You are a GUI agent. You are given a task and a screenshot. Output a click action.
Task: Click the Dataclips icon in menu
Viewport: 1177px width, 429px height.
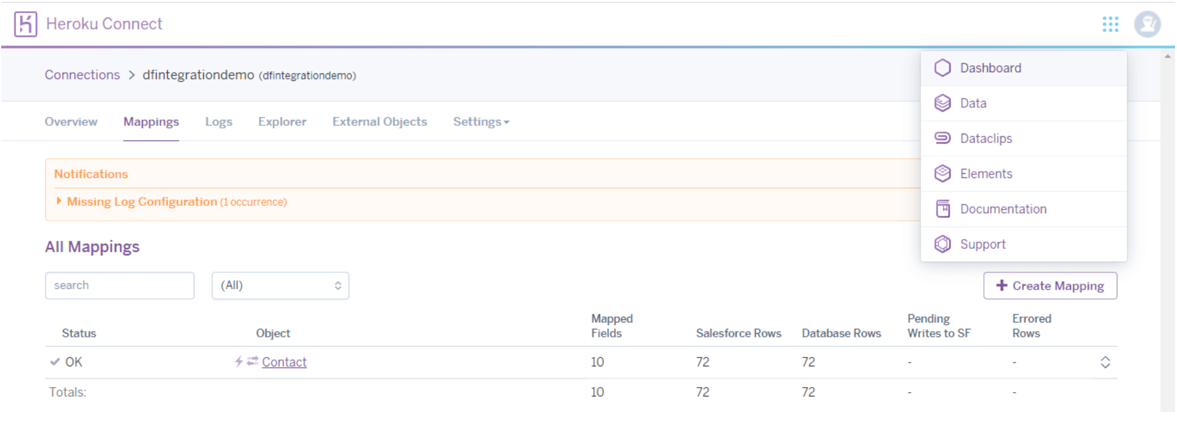pyautogui.click(x=942, y=138)
